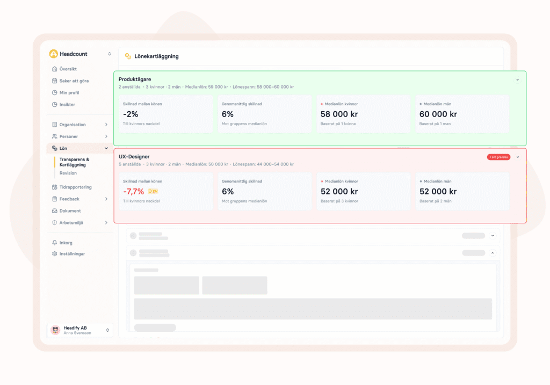Image resolution: width=550 pixels, height=385 pixels.
Task: Open Saker att göra calendar icon
Action: (x=54, y=81)
